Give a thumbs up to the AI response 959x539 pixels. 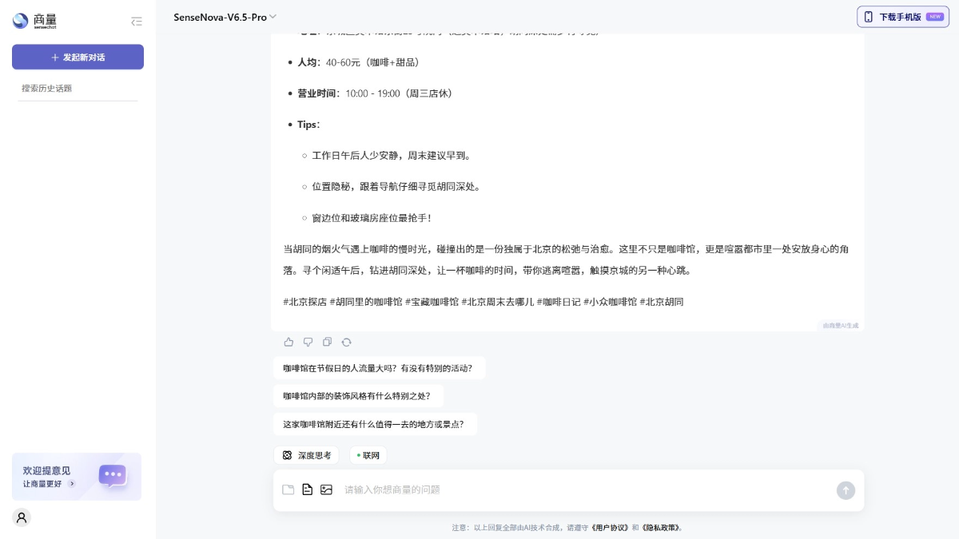[x=288, y=342]
